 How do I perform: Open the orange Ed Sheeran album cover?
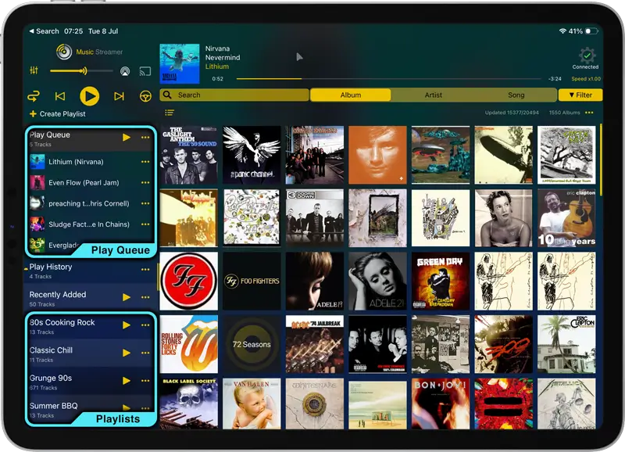(x=377, y=155)
